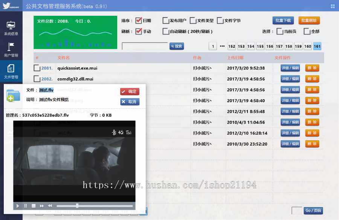Click the video progress slider handle

point(77,206)
